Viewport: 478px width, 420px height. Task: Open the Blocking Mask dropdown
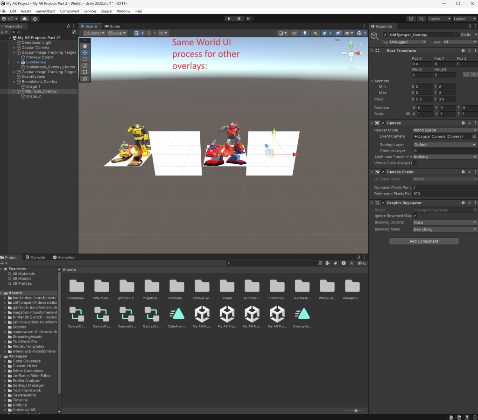[444, 230]
